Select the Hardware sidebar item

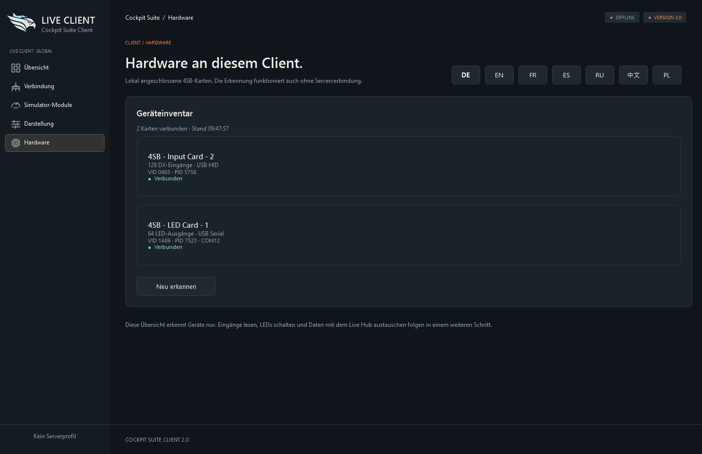55,143
